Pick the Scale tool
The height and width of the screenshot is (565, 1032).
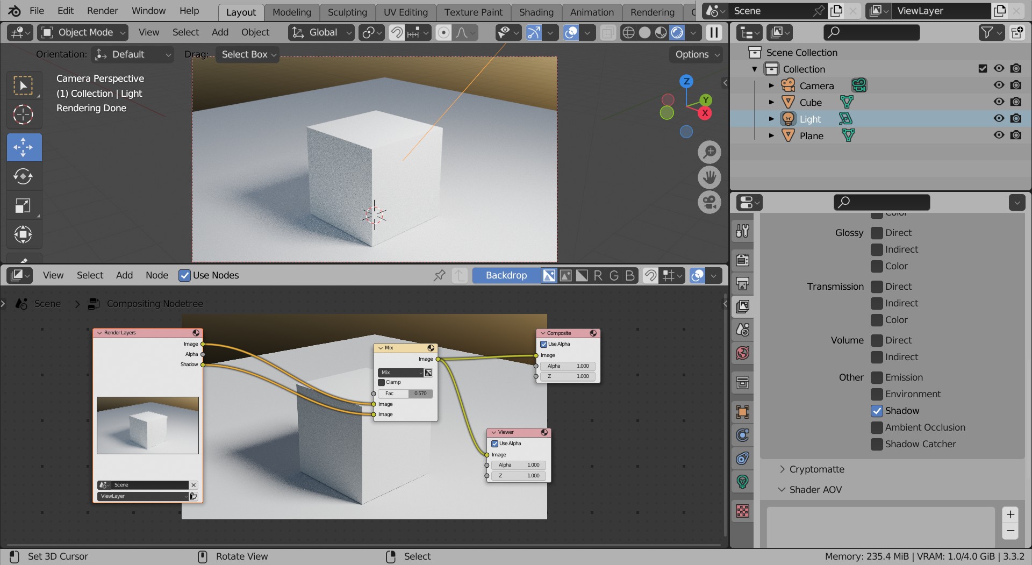tap(23, 205)
